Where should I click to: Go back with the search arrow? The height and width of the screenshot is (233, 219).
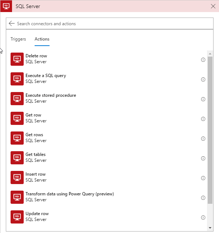pos(12,23)
